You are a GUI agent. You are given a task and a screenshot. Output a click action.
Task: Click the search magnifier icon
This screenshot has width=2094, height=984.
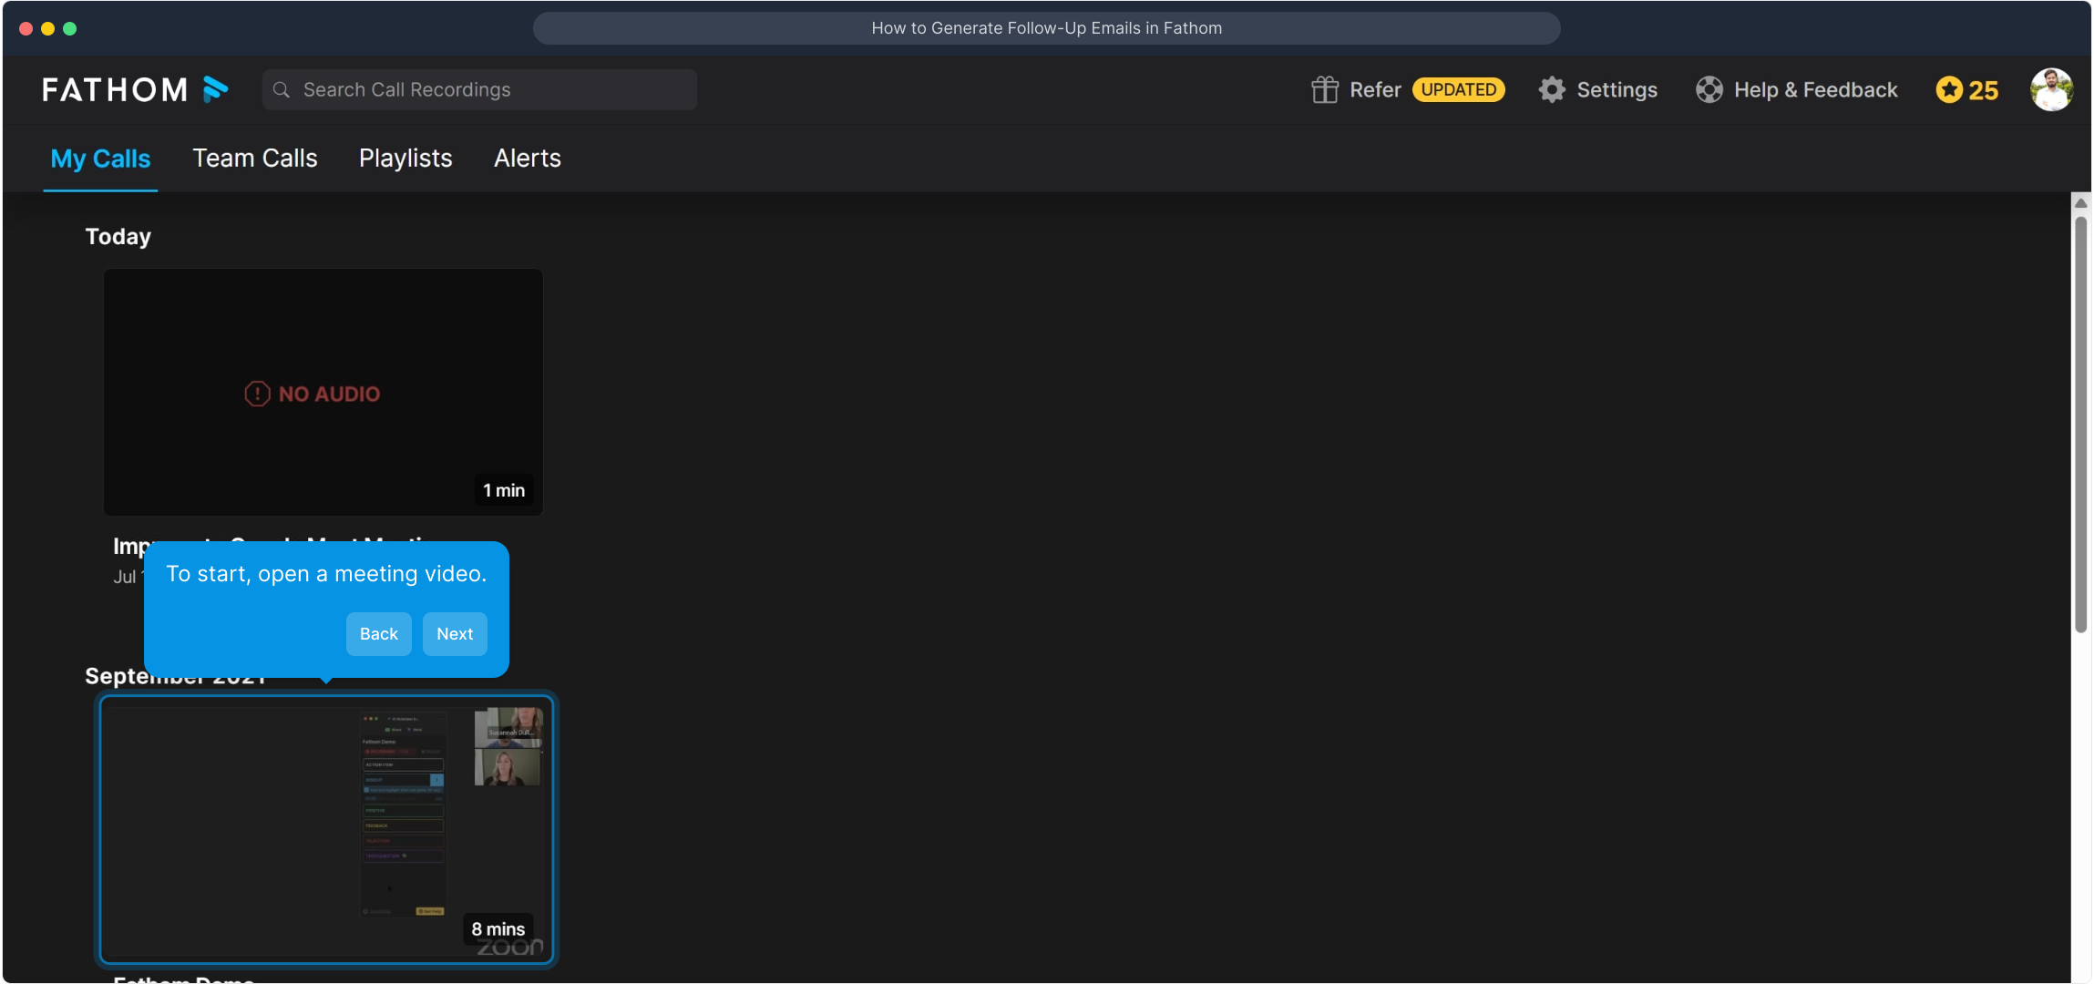point(282,89)
